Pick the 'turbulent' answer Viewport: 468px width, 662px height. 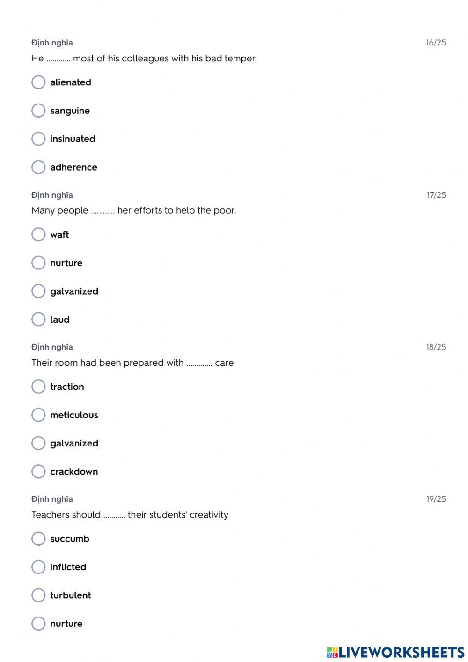click(x=38, y=595)
